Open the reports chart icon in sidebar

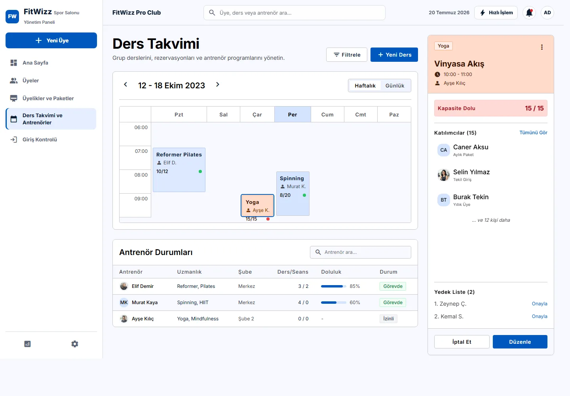27,344
